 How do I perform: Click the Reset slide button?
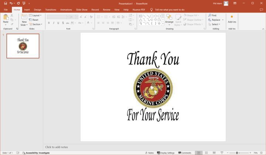tap(34, 20)
